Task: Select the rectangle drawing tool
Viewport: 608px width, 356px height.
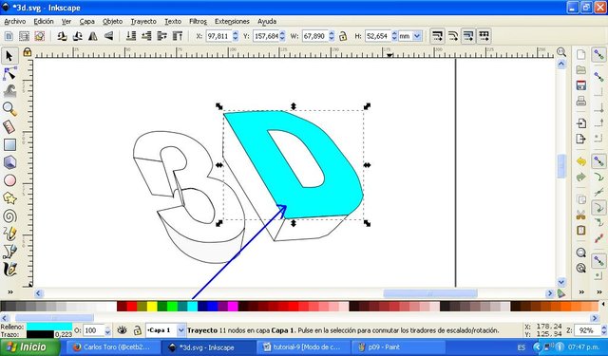Action: point(9,145)
